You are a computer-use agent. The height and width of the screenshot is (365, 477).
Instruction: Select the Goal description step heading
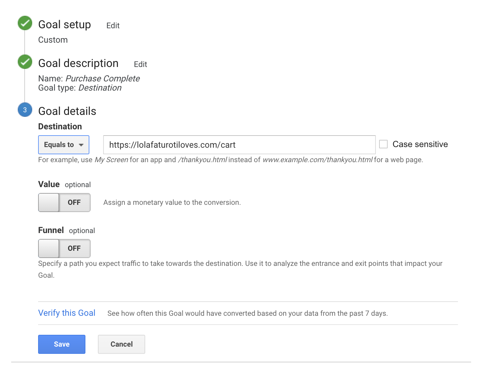tap(78, 63)
